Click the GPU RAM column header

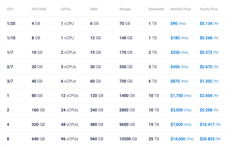[39, 9]
